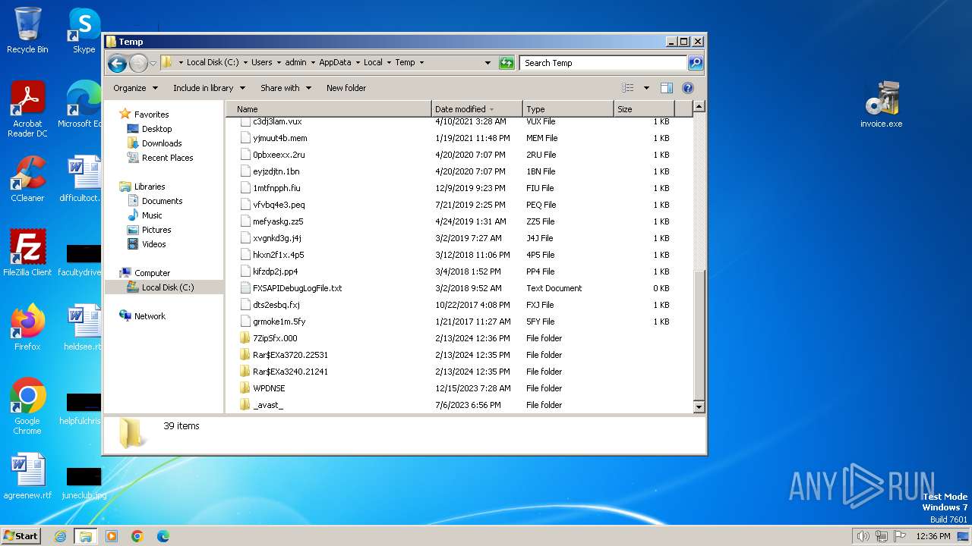
Task: Select the 7ZipSfx.000 folder
Action: pyautogui.click(x=275, y=338)
